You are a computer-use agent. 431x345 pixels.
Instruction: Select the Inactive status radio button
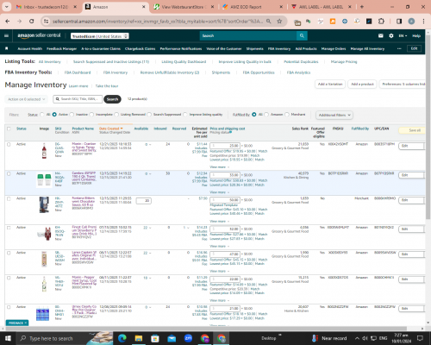tap(72, 115)
